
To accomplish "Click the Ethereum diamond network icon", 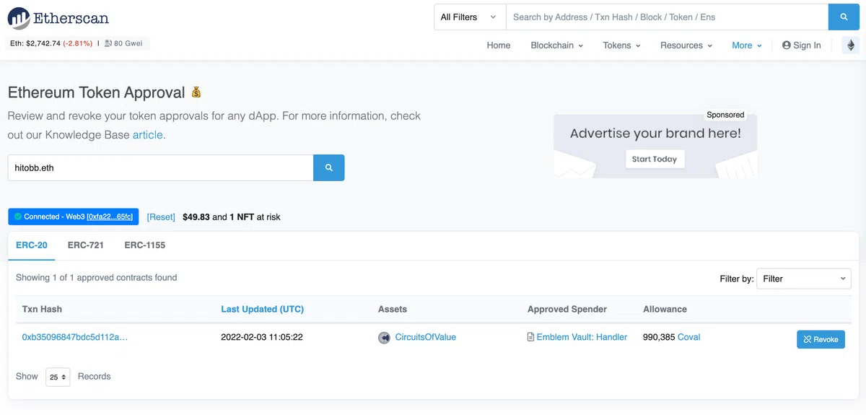I will click(850, 45).
